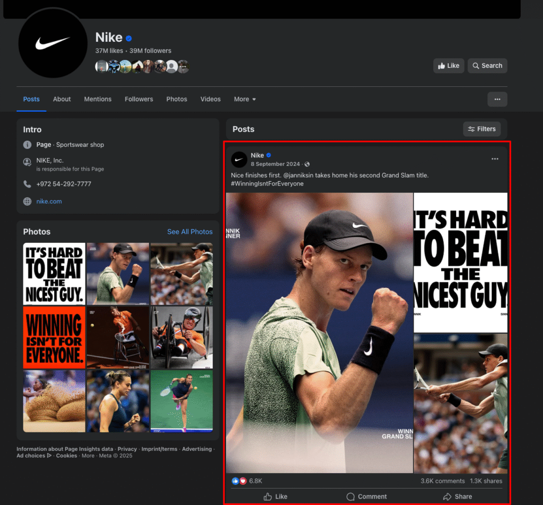View the post's reaction emoji icons
The image size is (543, 505).
[x=239, y=481]
